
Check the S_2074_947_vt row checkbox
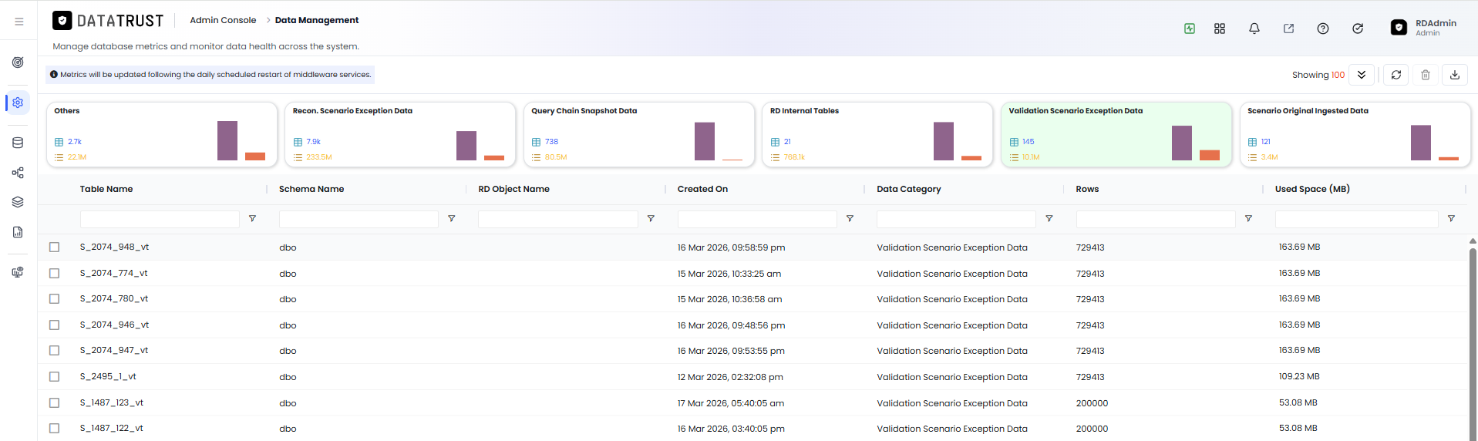pyautogui.click(x=54, y=351)
